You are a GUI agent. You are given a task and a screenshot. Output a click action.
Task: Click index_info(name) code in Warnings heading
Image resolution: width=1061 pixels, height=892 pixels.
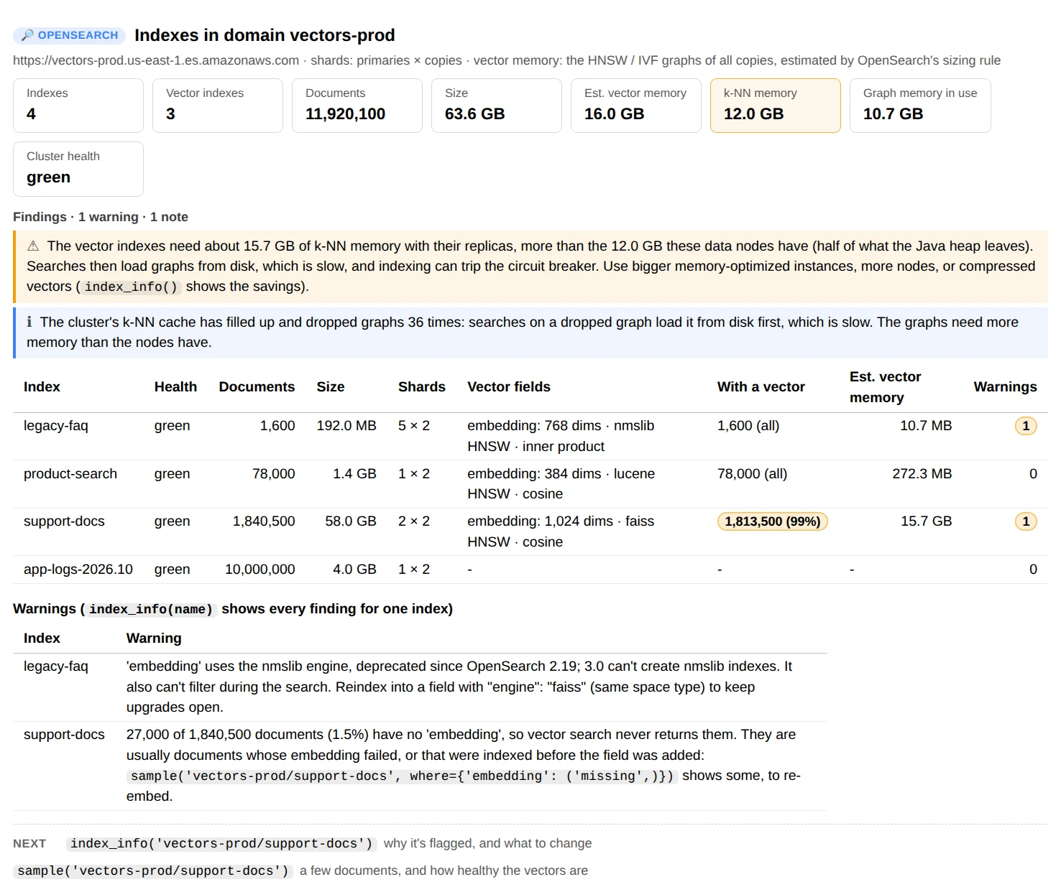tap(151, 609)
